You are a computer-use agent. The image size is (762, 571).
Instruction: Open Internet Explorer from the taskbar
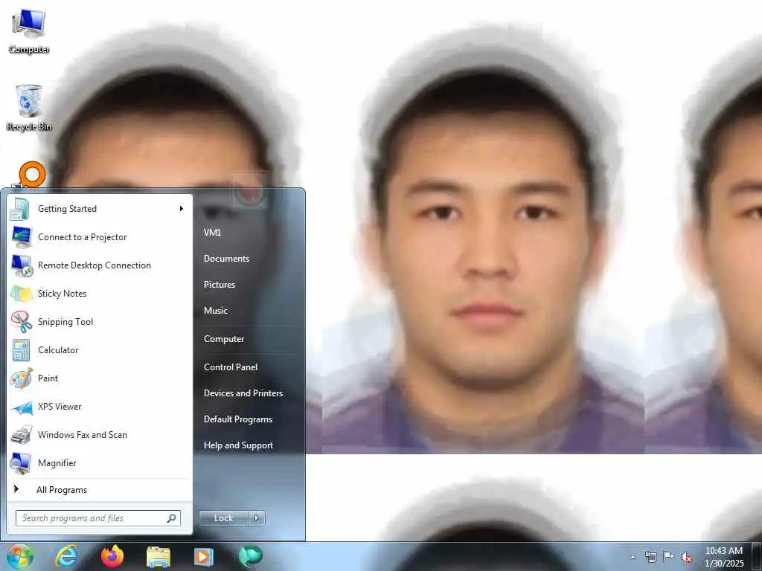point(66,556)
